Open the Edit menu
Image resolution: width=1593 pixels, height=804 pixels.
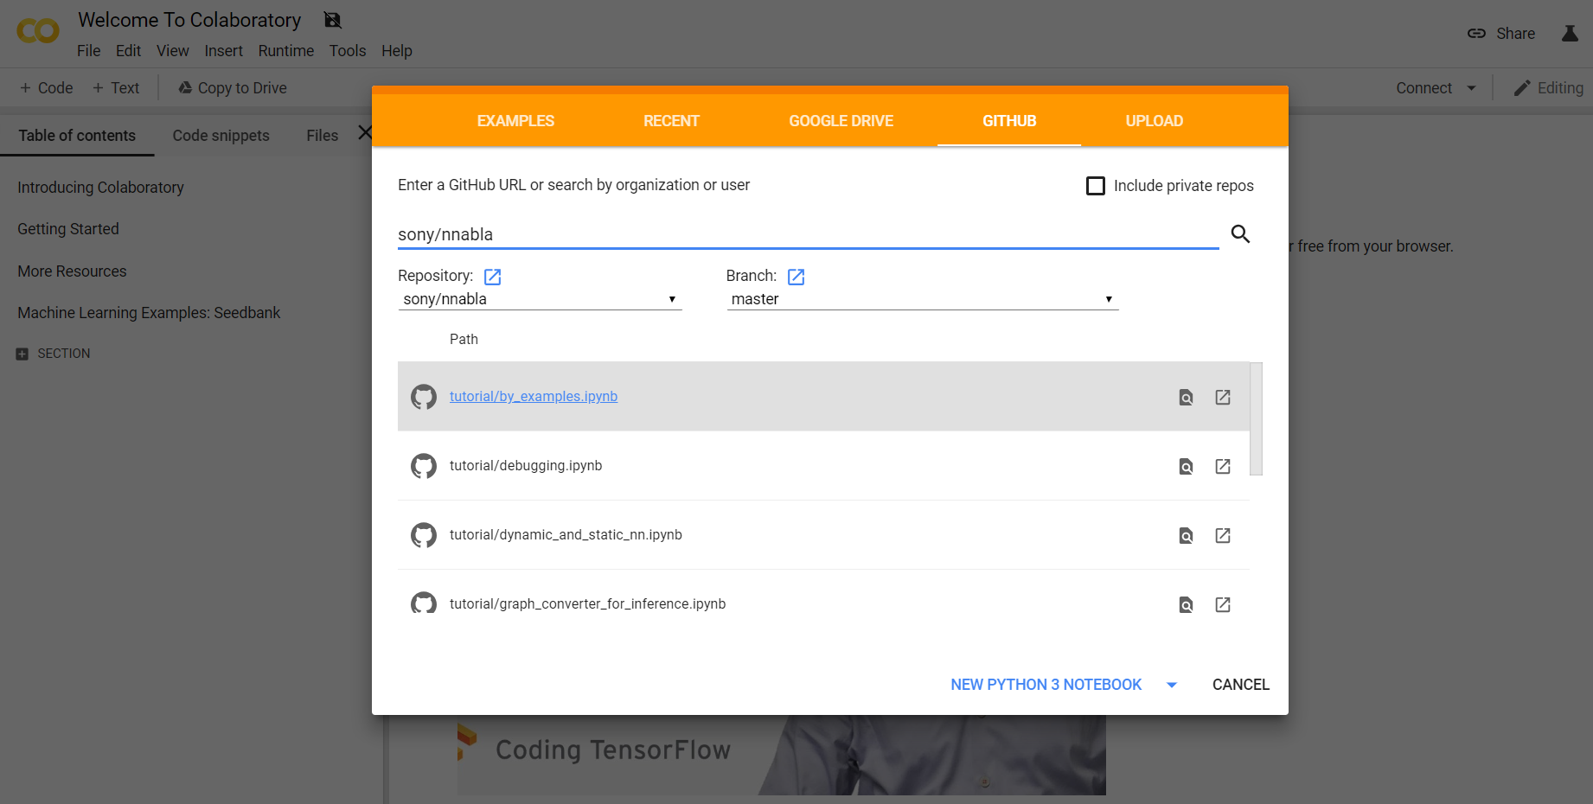[128, 51]
